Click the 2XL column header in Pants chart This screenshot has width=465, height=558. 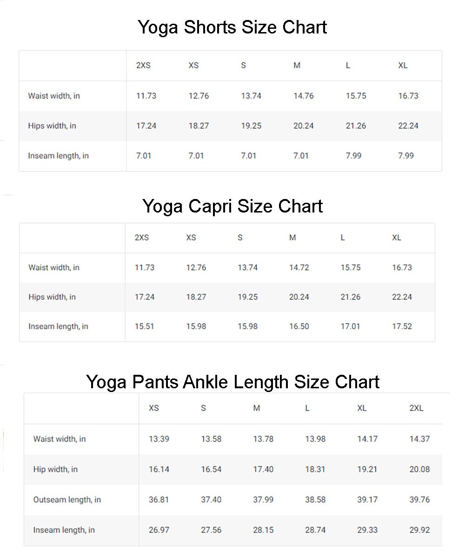tap(416, 408)
